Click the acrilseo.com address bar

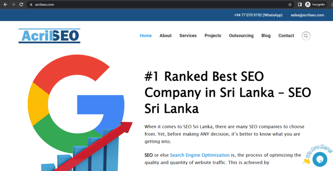[x=160, y=5]
